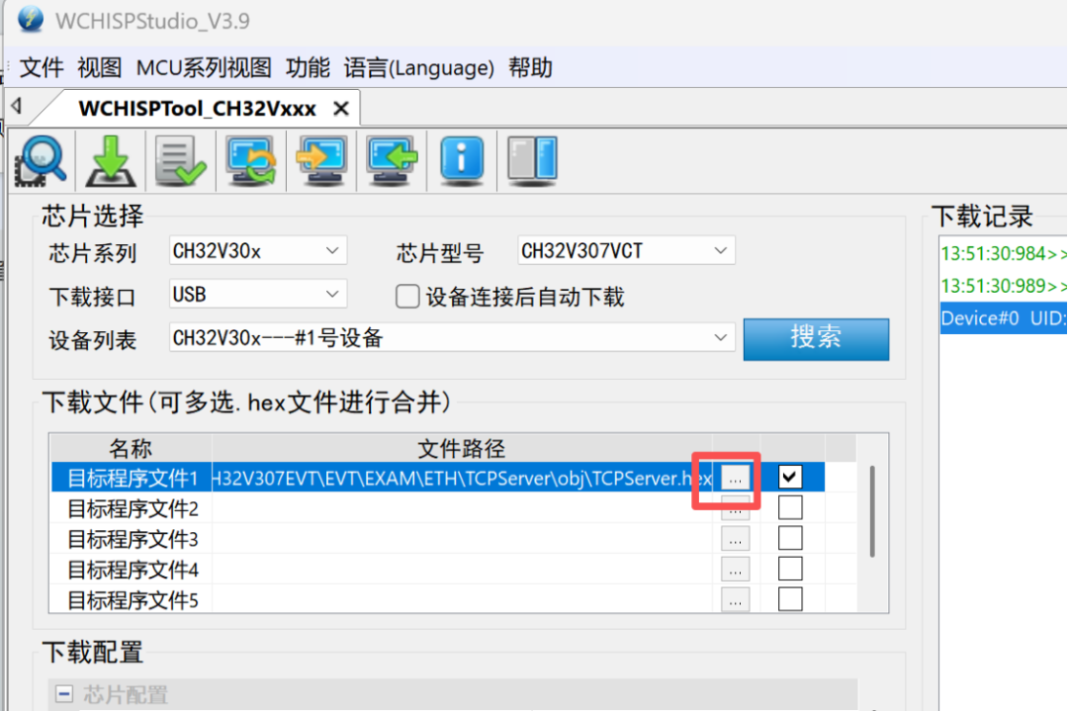Screen dimensions: 1068x711
Task: Select the 13:51:30:984 log entry
Action: (1004, 253)
